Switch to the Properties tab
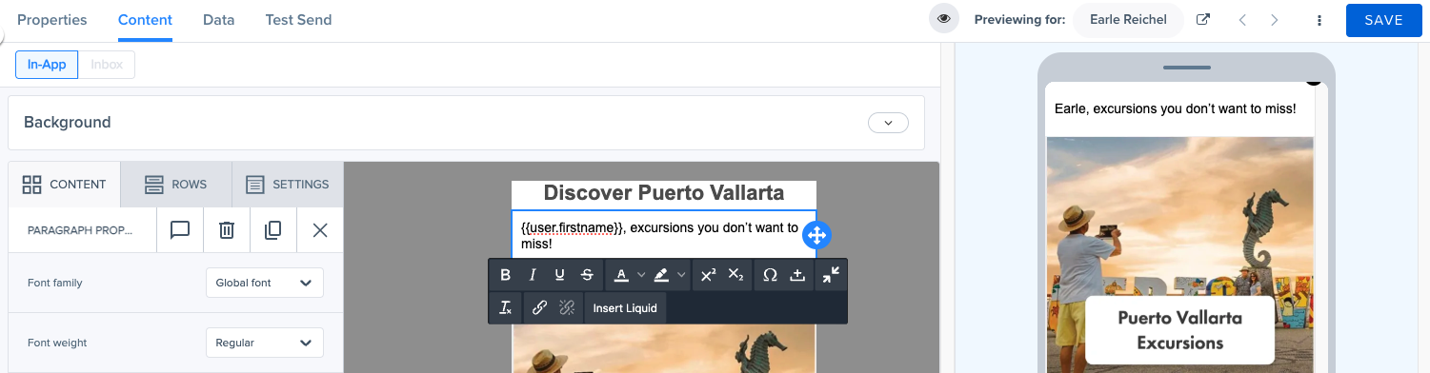This screenshot has width=1430, height=373. click(x=52, y=20)
